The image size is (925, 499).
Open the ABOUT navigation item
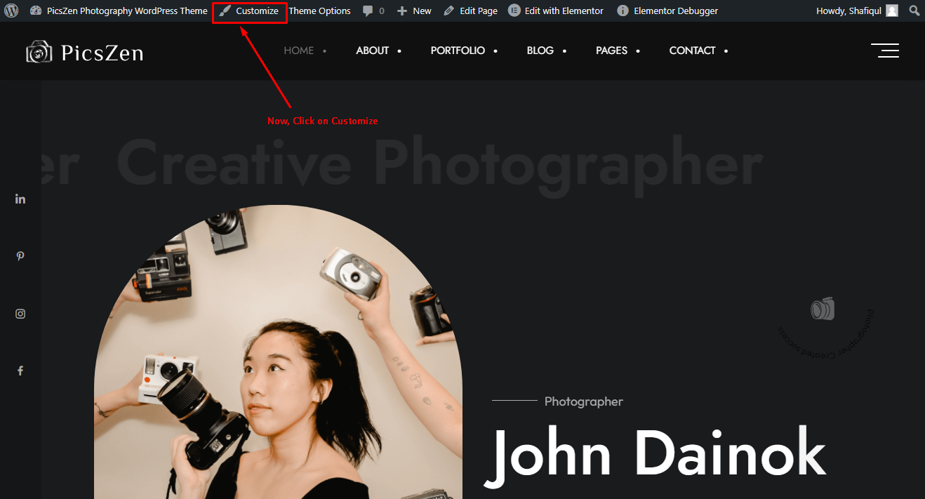click(372, 51)
